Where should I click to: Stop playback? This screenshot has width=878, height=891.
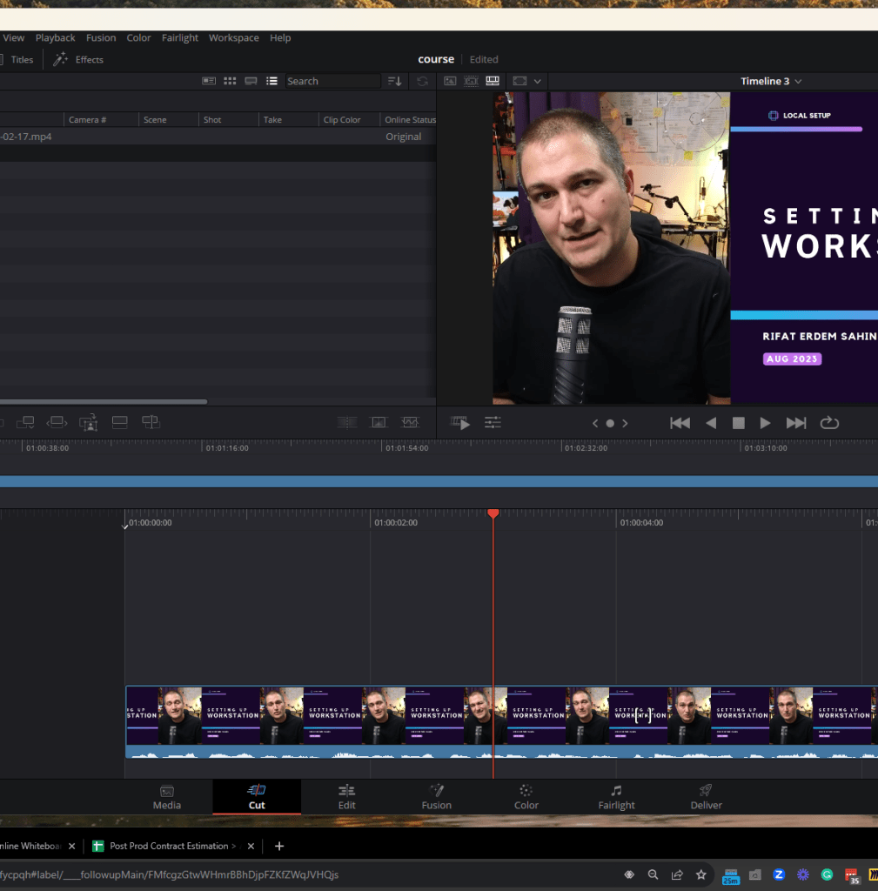(x=738, y=423)
